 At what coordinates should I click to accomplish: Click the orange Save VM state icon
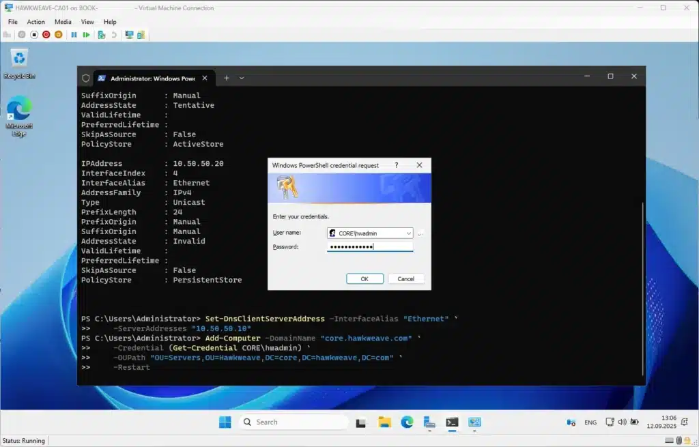(59, 34)
